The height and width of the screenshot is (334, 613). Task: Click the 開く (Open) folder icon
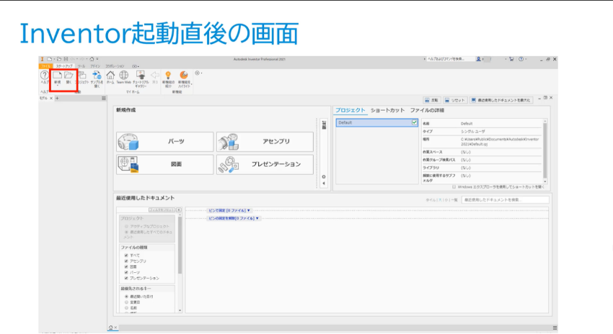69,76
